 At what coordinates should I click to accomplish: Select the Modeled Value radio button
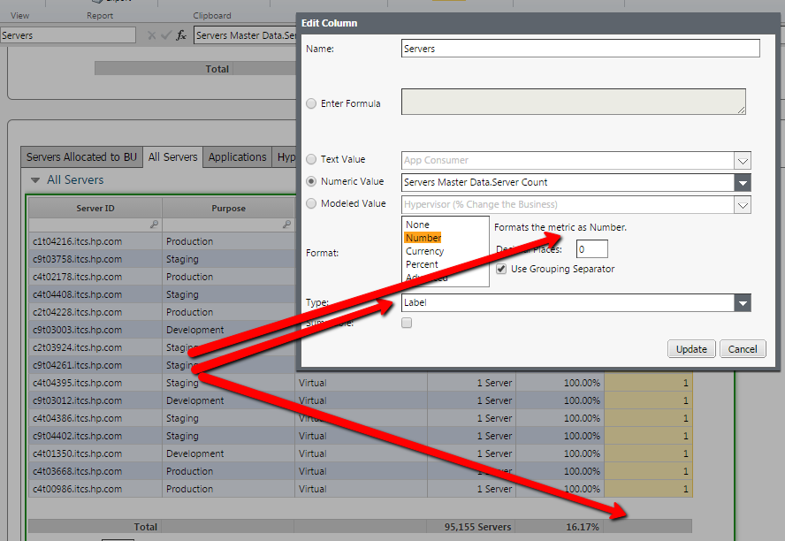311,203
